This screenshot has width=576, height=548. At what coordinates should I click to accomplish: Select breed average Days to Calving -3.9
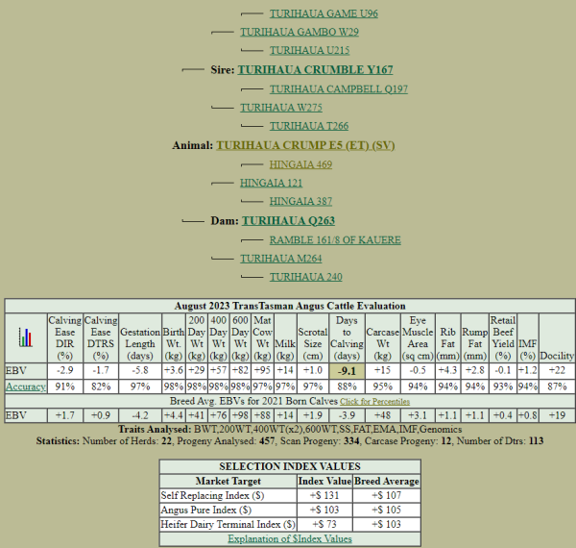point(347,415)
